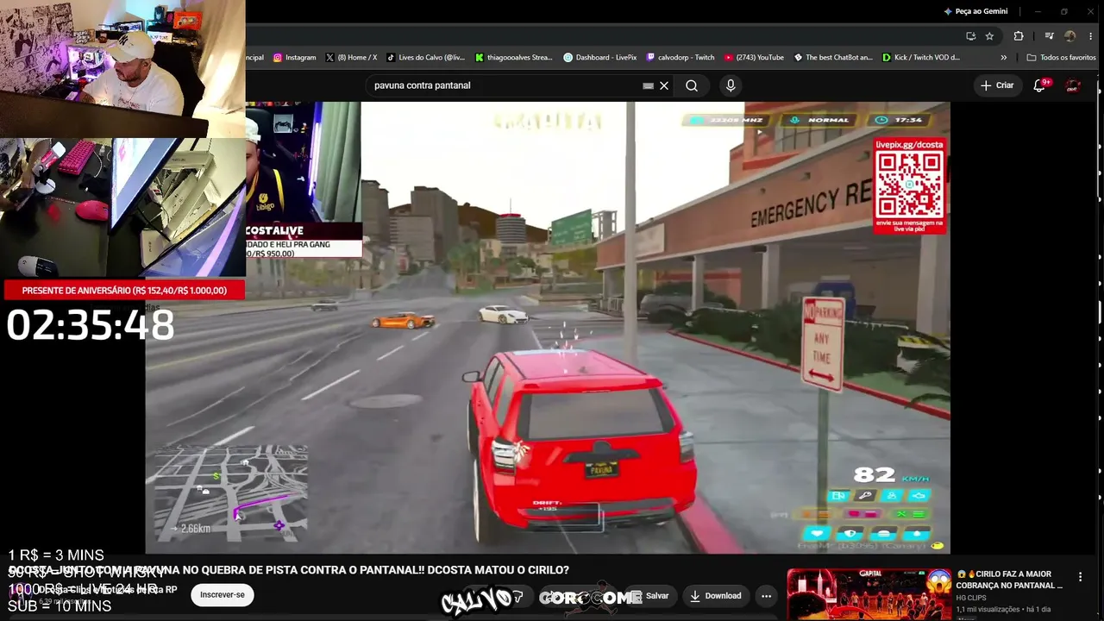Open the (2743) YouTube bookmark
This screenshot has width=1104, height=621.
point(754,58)
